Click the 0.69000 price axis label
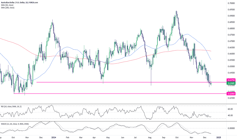 tap(231, 16)
